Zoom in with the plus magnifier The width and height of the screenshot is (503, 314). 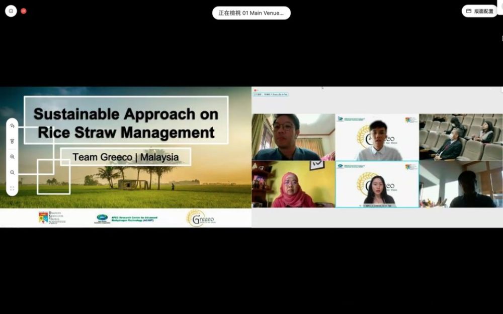[x=12, y=157]
